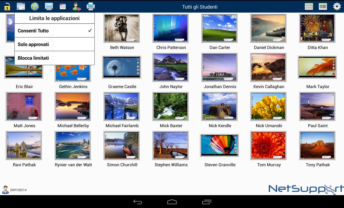Tap the recent apps button
The height and width of the screenshot is (208, 344).
206,202
